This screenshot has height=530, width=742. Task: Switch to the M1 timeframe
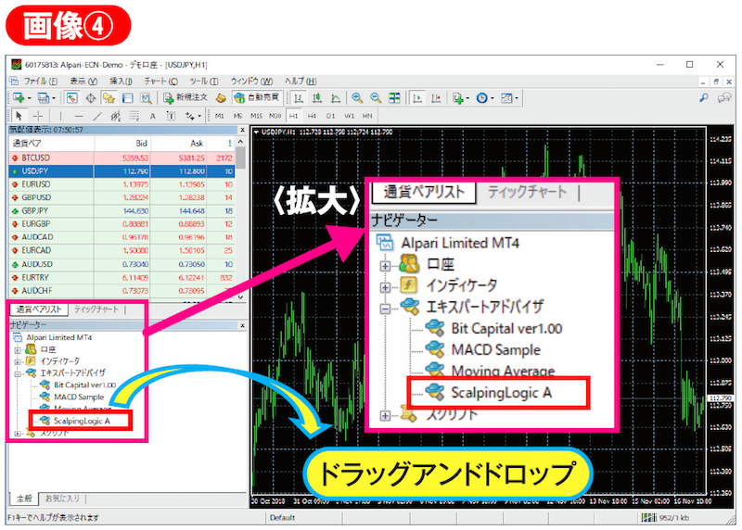[219, 116]
